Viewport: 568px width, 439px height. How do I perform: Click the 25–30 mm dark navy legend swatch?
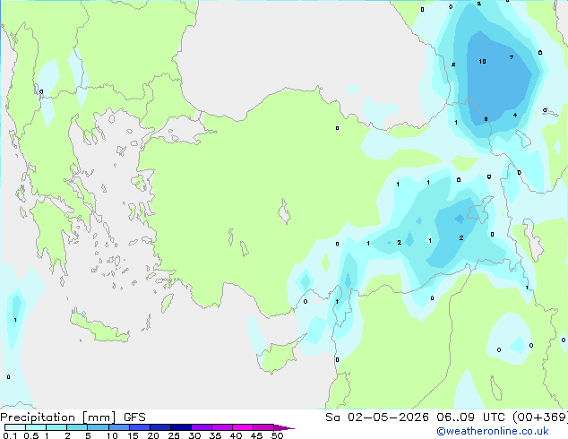180,427
